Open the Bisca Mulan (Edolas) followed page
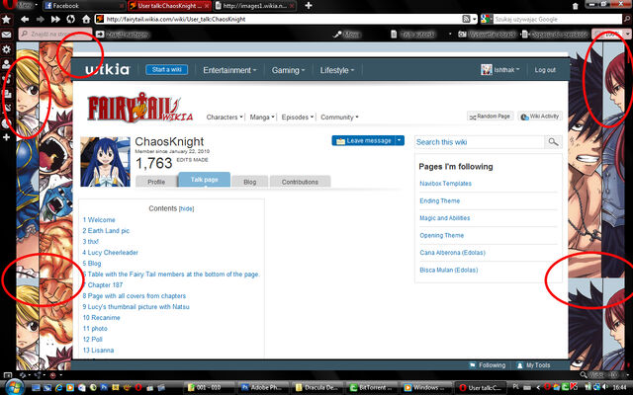Screen dimensions: 633x395 pos(448,270)
